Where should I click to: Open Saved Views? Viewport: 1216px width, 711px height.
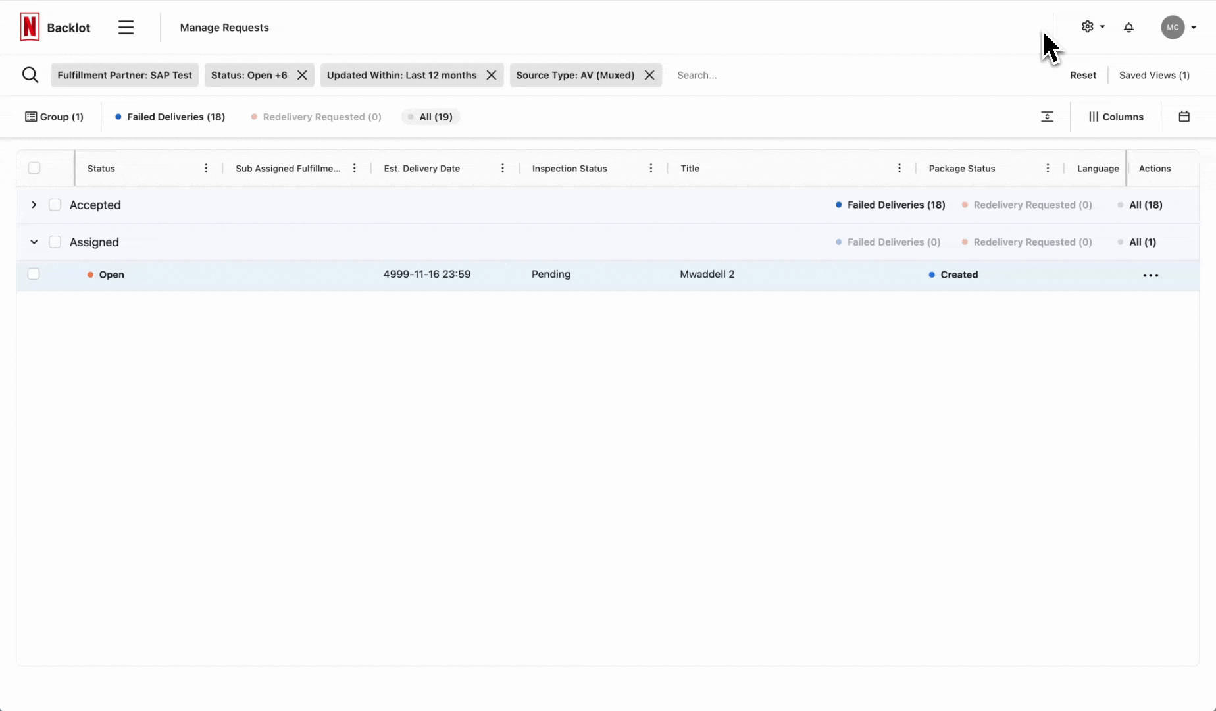[1154, 74]
